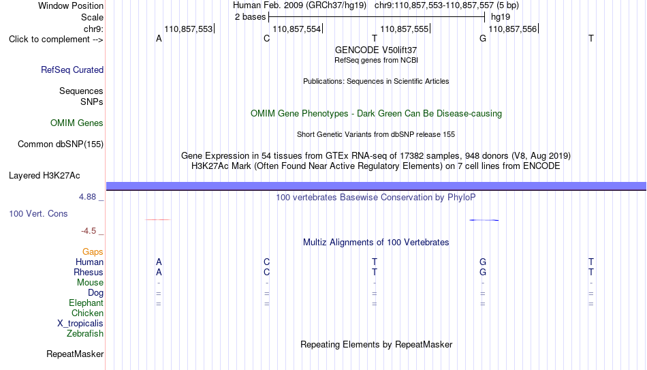Click the SNPs track label
The height and width of the screenshot is (370, 647).
point(92,102)
